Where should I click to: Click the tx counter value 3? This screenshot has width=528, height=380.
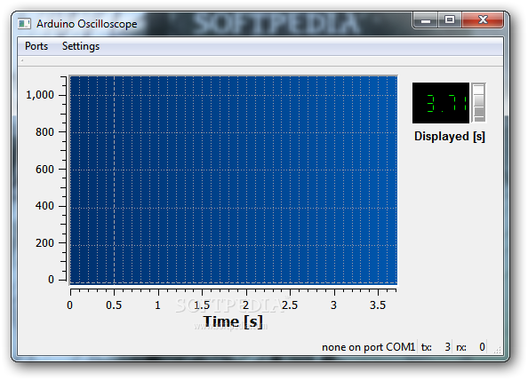447,347
